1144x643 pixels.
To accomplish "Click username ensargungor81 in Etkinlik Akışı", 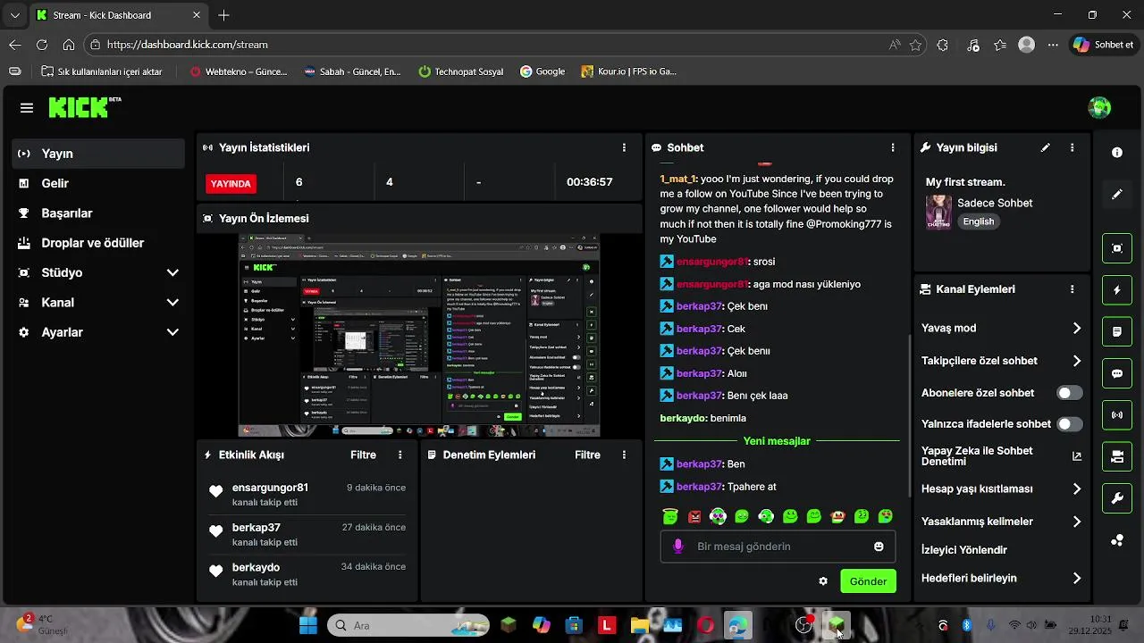I will click(x=270, y=488).
